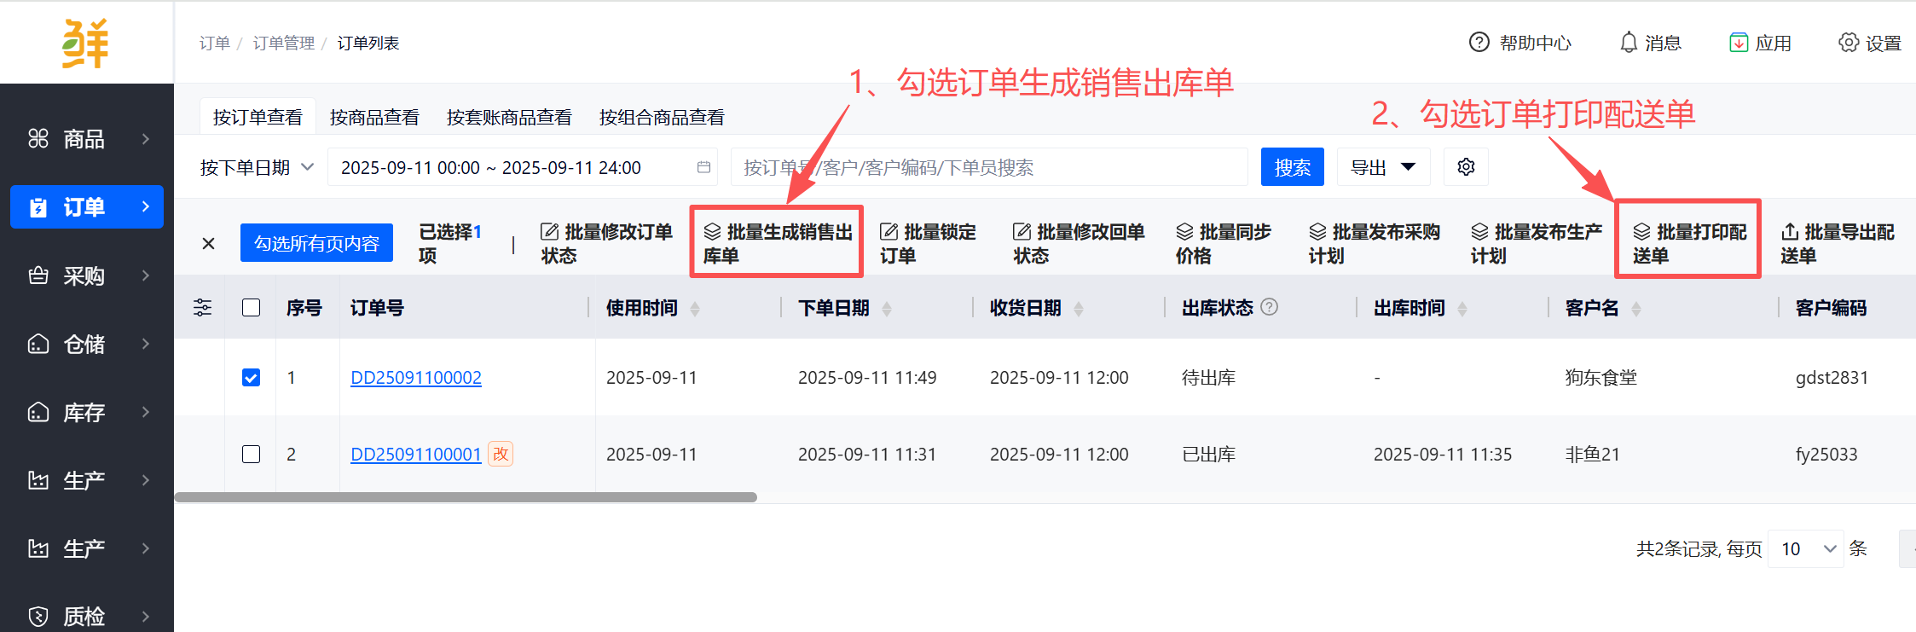The height and width of the screenshot is (632, 1916).
Task: Click 订单 breadcrumb link
Action: pyautogui.click(x=214, y=43)
